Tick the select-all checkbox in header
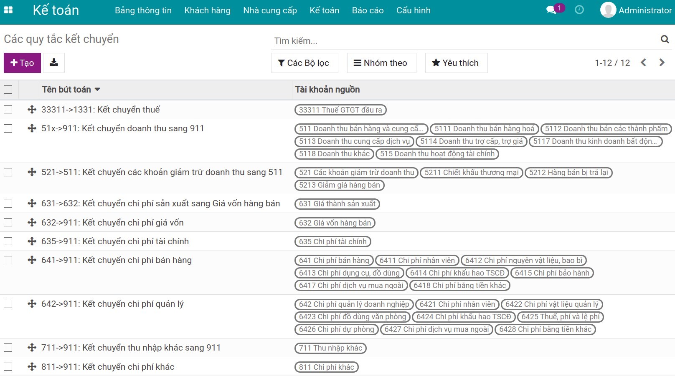The height and width of the screenshot is (376, 675). 8,90
